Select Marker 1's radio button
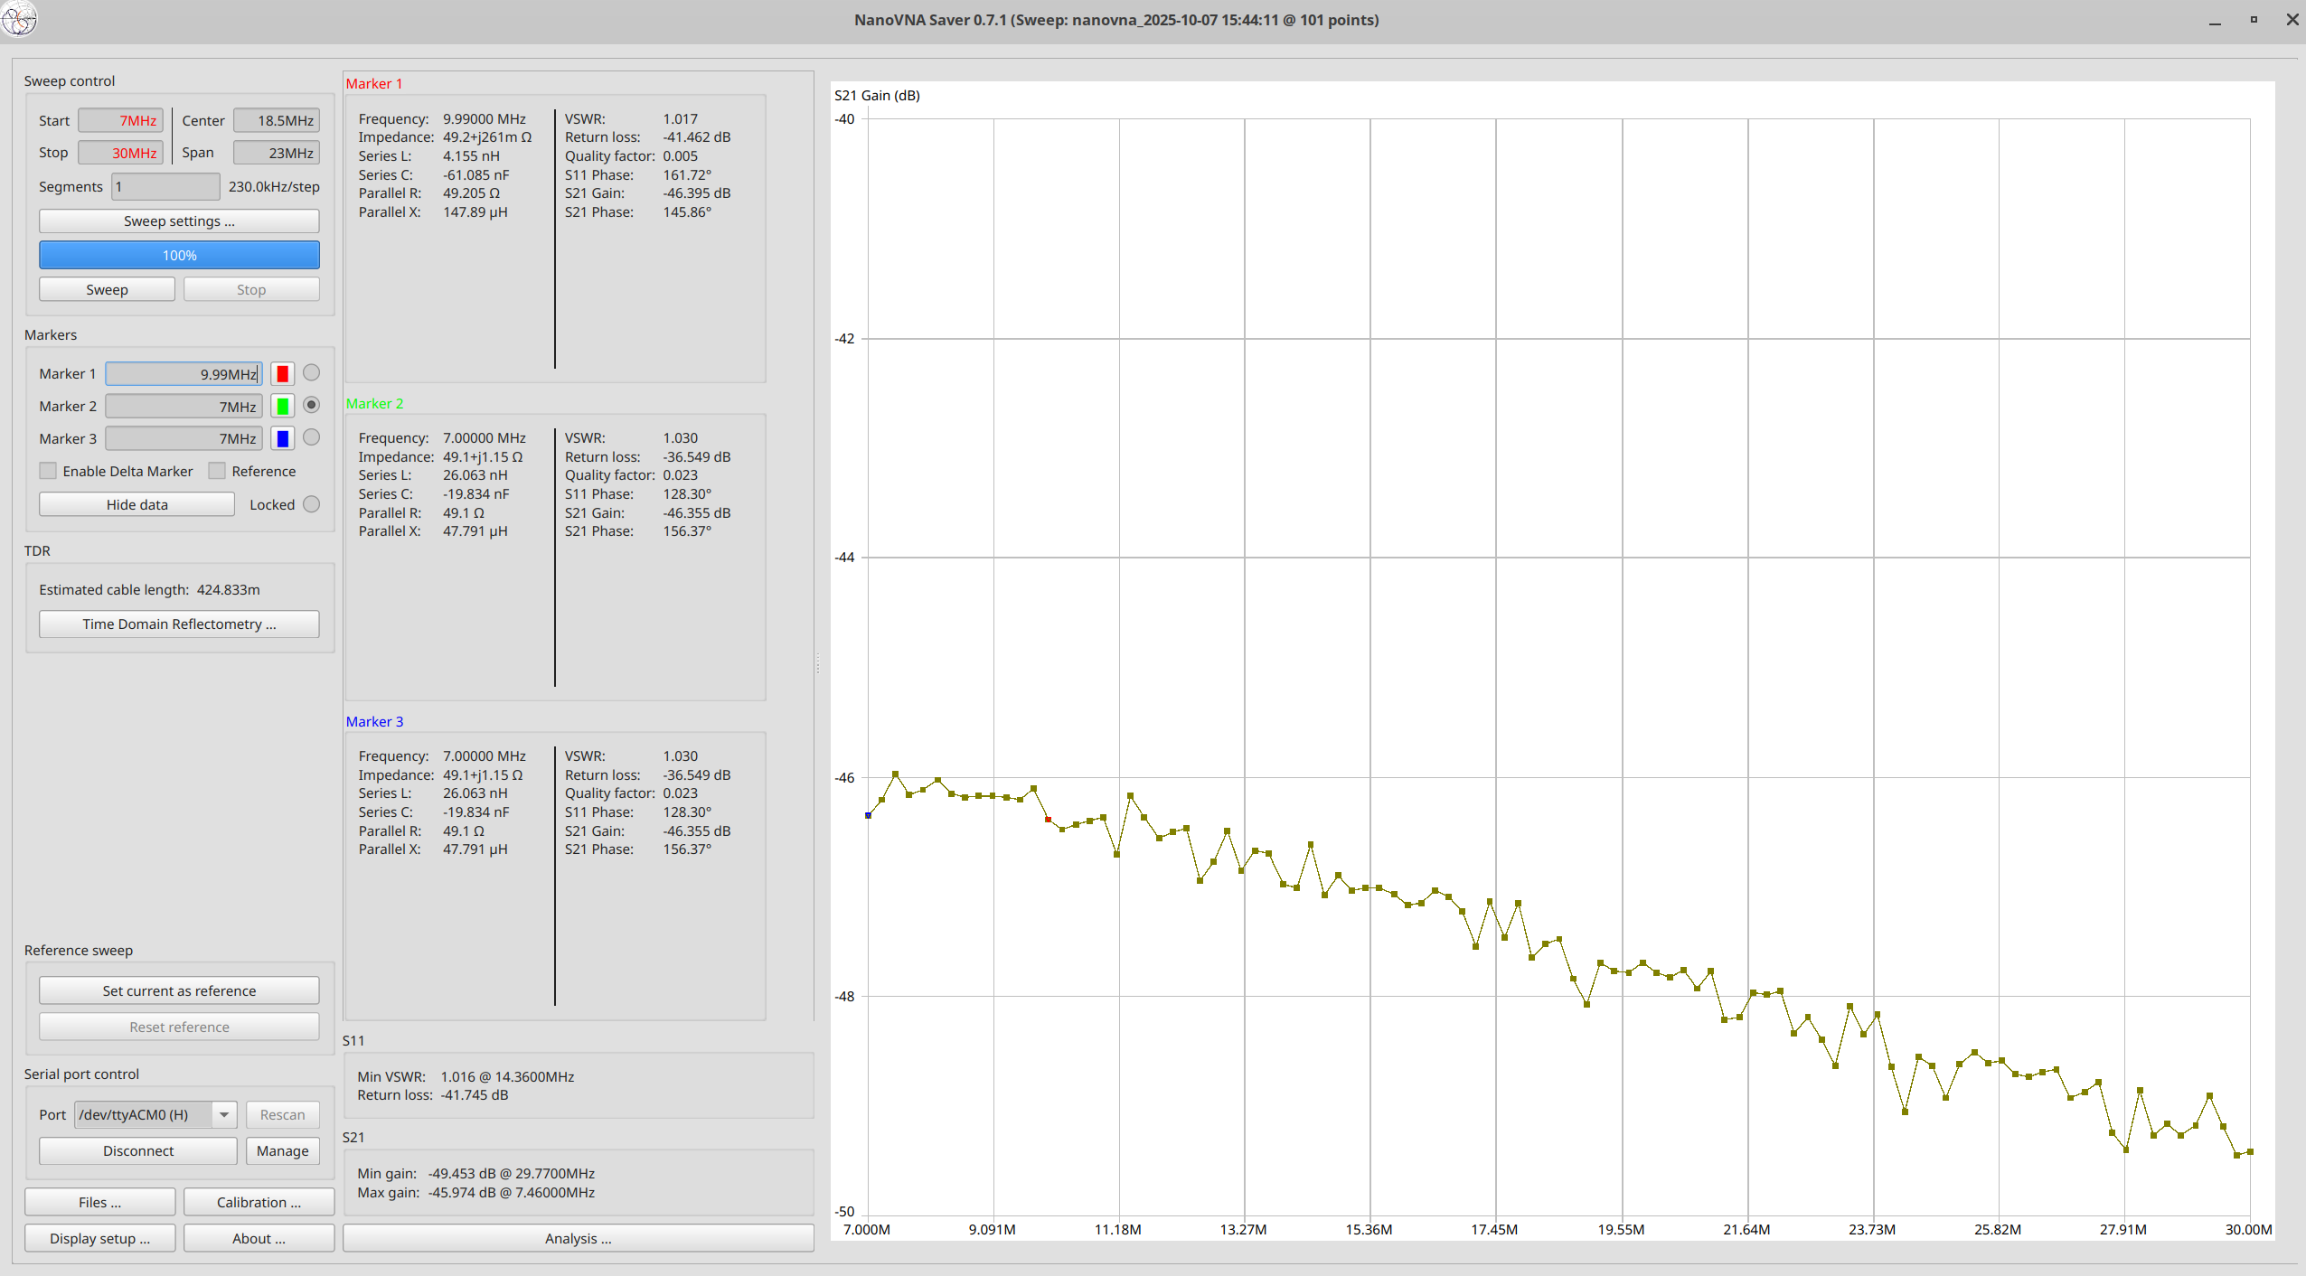This screenshot has width=2306, height=1276. click(311, 372)
